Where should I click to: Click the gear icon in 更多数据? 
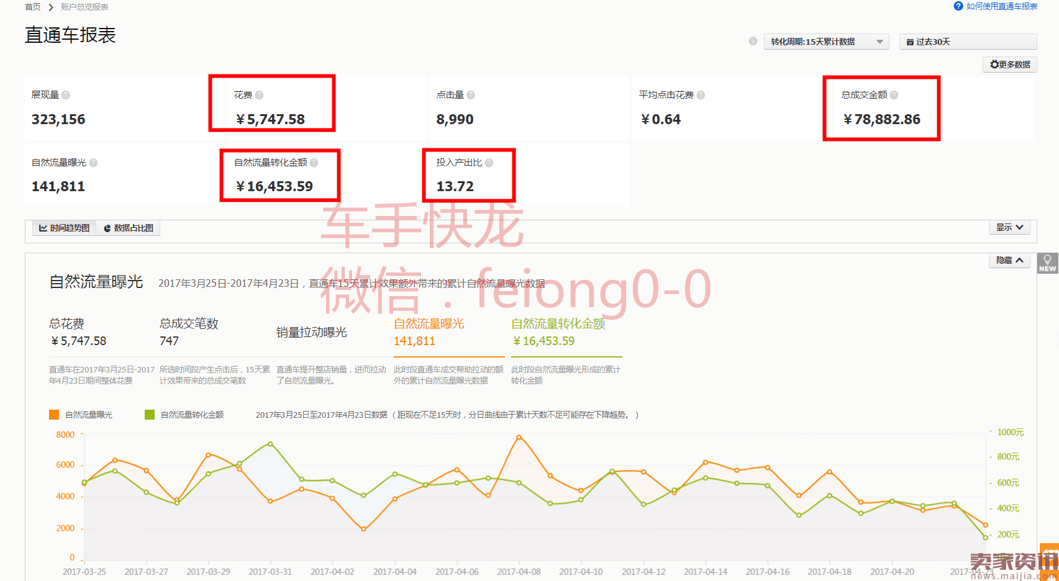(x=994, y=65)
